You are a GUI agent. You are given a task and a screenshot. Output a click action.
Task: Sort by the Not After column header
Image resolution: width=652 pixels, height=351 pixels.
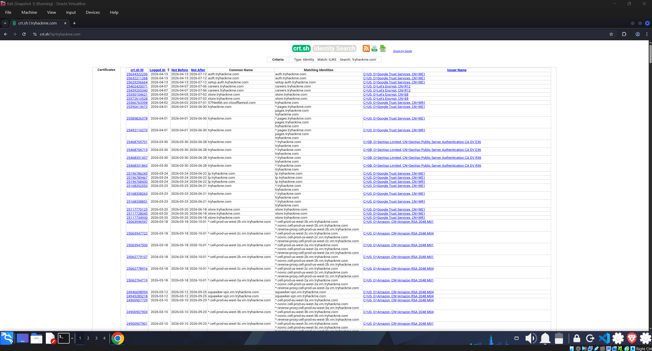pyautogui.click(x=198, y=70)
